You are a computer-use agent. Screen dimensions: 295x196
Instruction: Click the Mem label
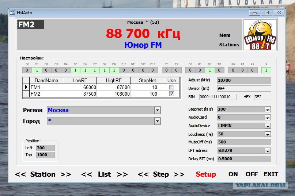click(x=225, y=35)
